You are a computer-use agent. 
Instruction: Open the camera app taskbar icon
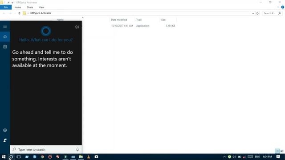96,157
